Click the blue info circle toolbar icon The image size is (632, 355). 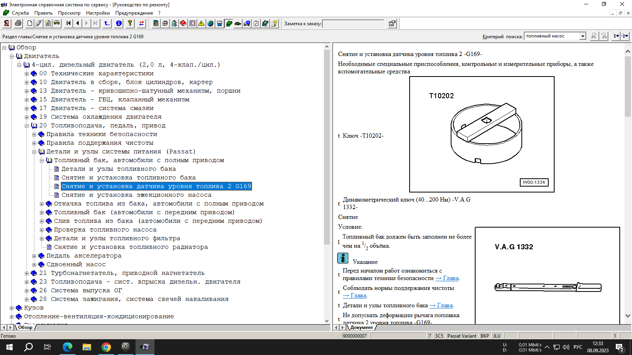119,23
